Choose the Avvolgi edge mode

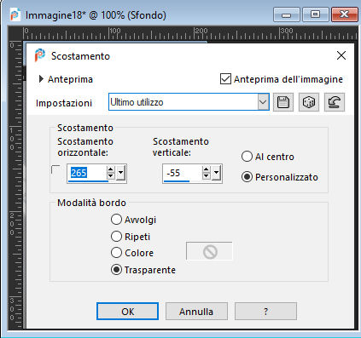pos(116,220)
